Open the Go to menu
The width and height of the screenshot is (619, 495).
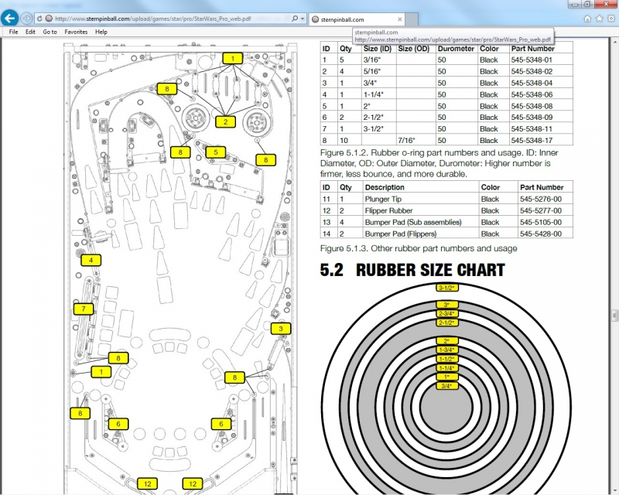[50, 32]
